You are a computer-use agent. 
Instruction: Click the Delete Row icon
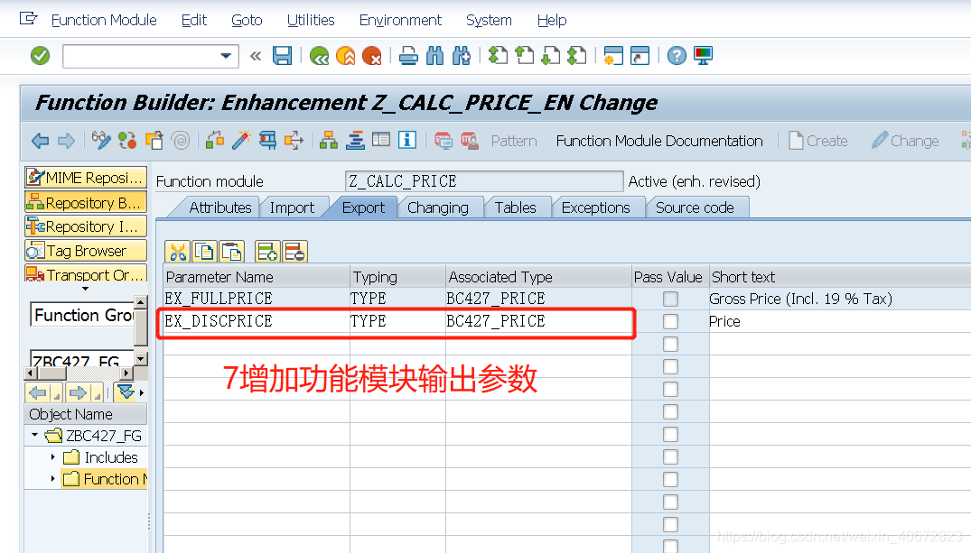click(294, 253)
